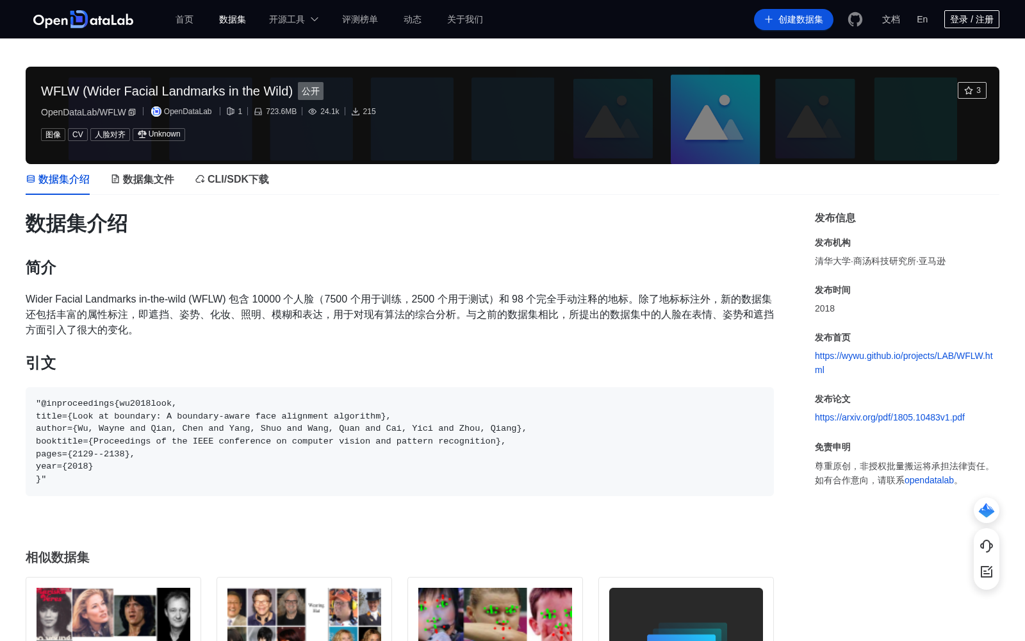
Task: Open 动态 in the navigation bar
Action: (413, 19)
